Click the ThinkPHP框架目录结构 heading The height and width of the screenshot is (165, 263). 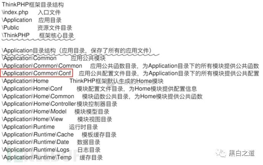(x=33, y=5)
